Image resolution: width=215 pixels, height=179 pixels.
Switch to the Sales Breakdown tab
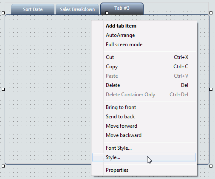77,9
